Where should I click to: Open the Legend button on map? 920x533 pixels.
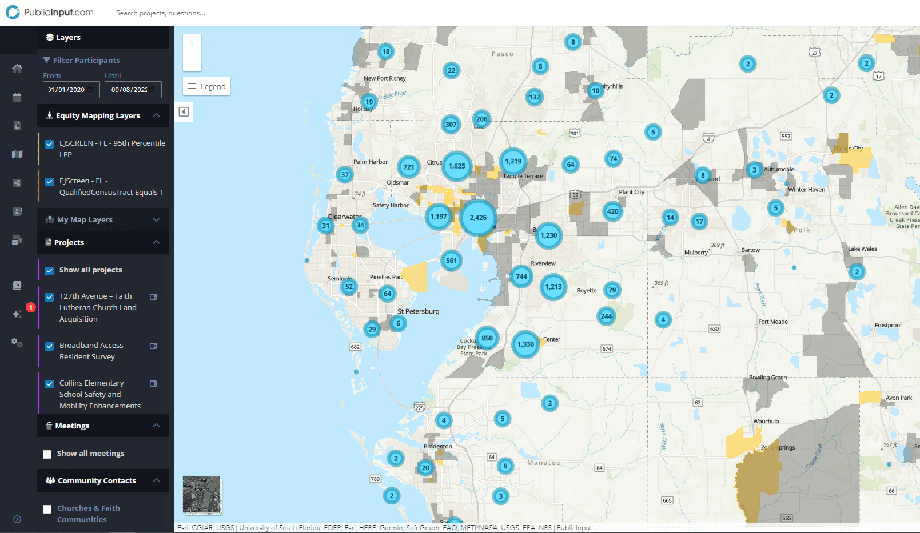tap(207, 87)
